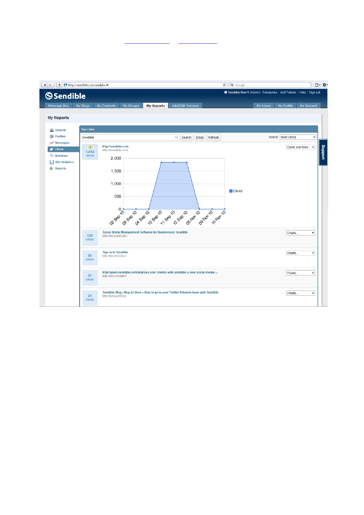
Task: Open the My Groups tab
Action: pyautogui.click(x=131, y=106)
